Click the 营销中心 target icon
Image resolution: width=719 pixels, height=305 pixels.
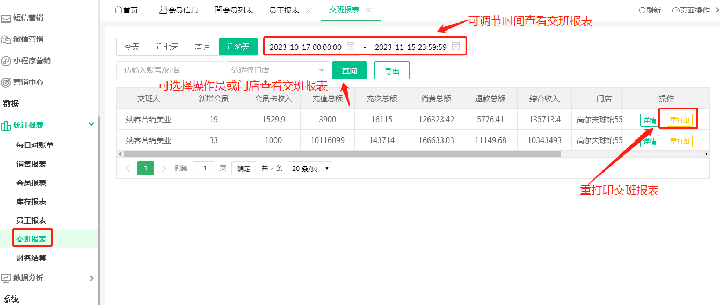pos(5,83)
